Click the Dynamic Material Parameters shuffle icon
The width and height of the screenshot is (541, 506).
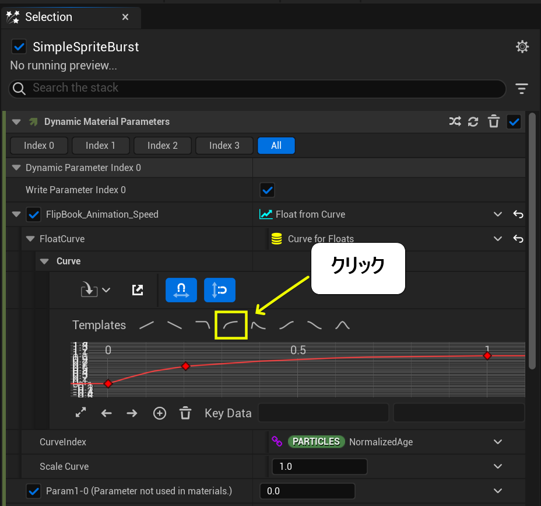point(455,121)
